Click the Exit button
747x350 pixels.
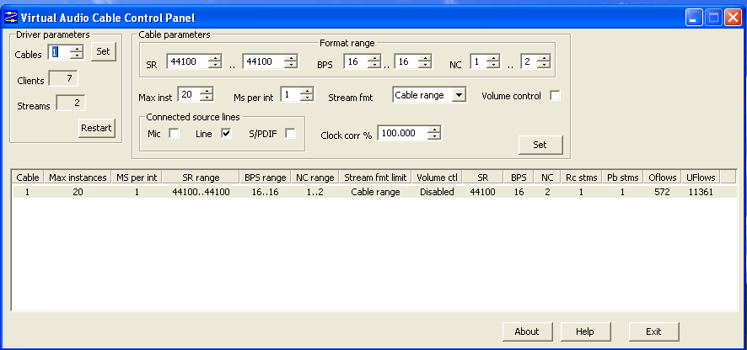click(x=653, y=331)
